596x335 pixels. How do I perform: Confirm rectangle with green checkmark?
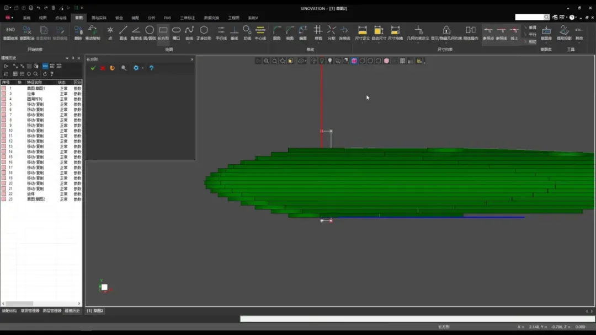point(93,68)
